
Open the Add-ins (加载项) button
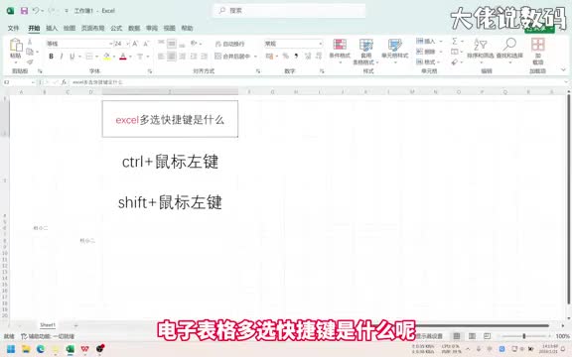[x=537, y=51]
